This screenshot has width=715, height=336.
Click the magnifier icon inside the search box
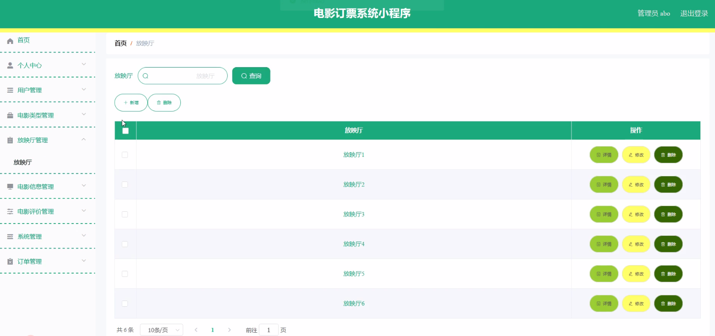tap(146, 76)
